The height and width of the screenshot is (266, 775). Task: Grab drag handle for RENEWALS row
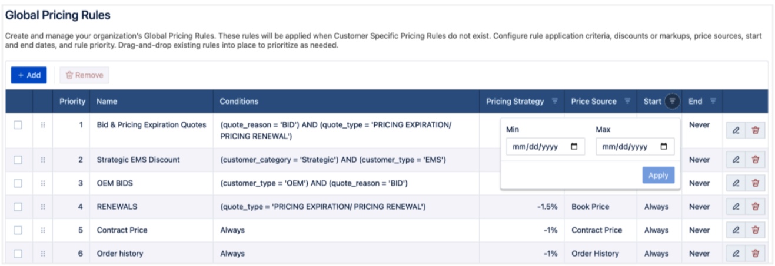(x=43, y=207)
